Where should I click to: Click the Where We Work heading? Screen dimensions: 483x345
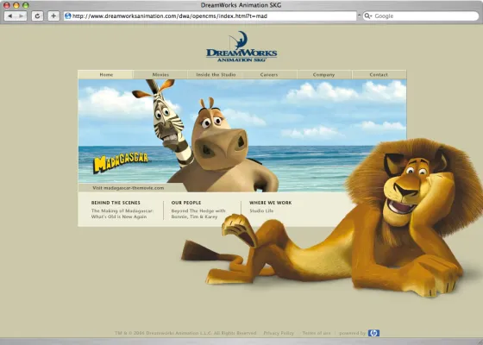pyautogui.click(x=271, y=203)
